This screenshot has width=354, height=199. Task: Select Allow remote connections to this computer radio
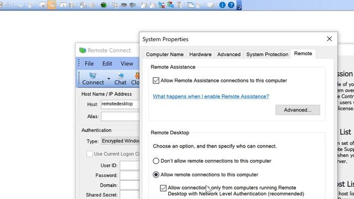tap(156, 175)
